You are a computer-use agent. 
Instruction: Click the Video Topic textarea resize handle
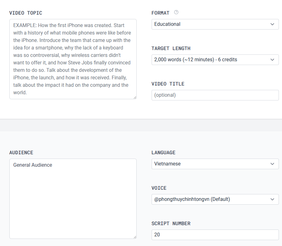135,97
